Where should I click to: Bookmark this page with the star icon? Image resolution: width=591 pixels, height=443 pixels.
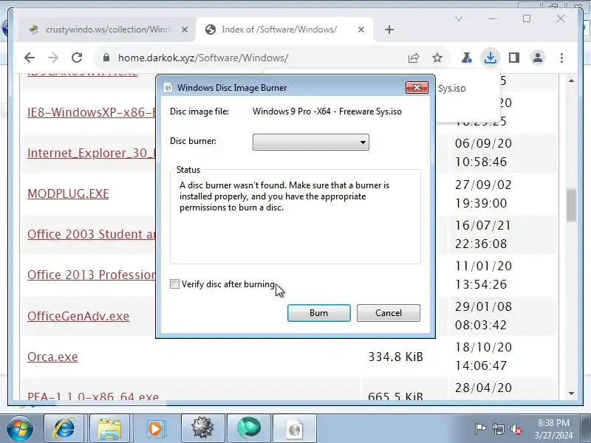pyautogui.click(x=437, y=58)
